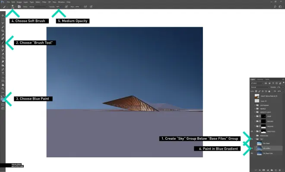Viewport: 285px width, 172px height.
Task: Open layer blend mode Normal dropdown
Action: click(260, 87)
